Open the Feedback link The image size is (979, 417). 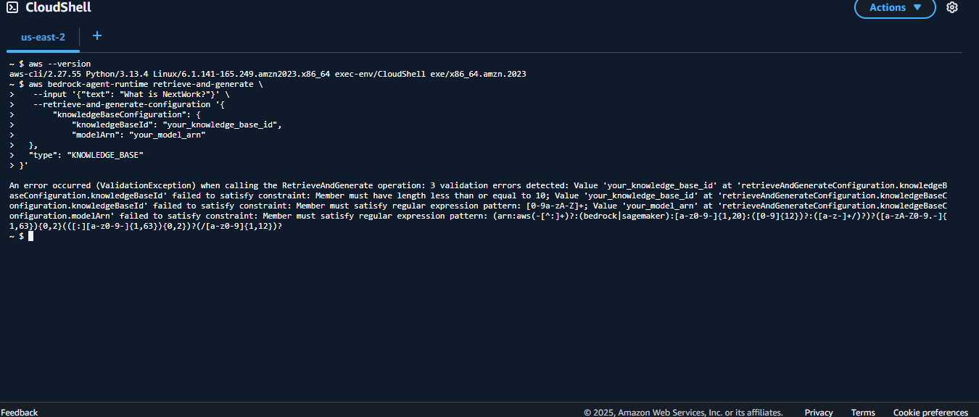tap(20, 412)
